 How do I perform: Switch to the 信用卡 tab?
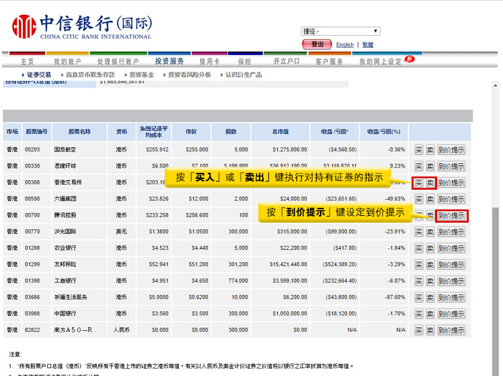(210, 61)
